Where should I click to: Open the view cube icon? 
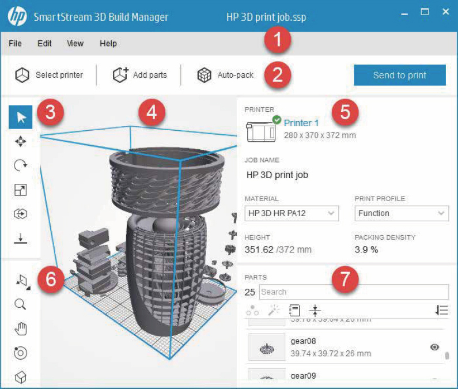tap(21, 377)
